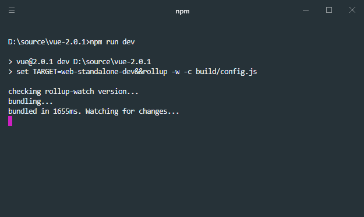Close the npm terminal window
364x217 pixels.
coord(352,10)
